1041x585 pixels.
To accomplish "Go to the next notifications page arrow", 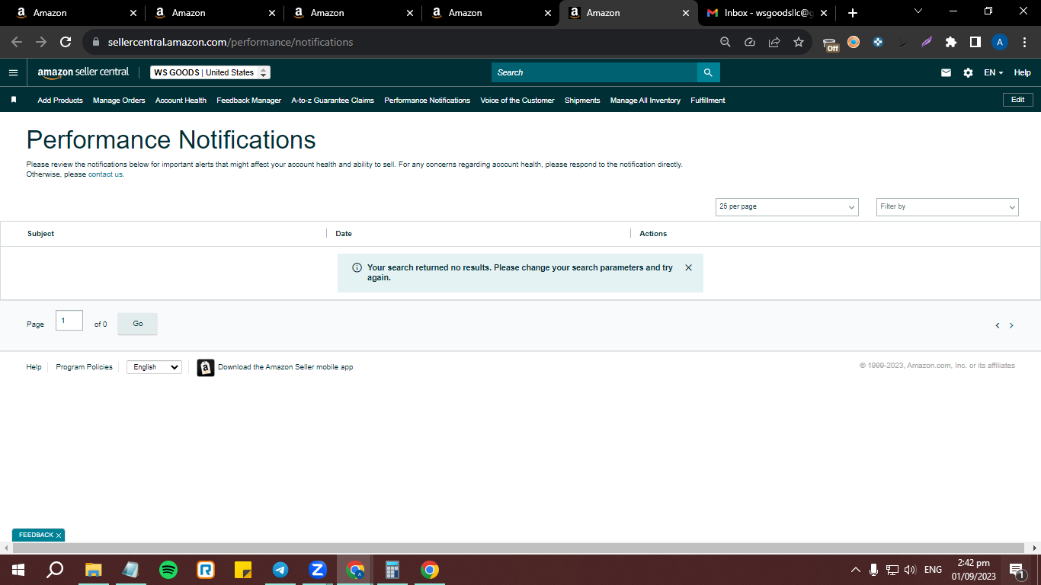I will coord(1011,325).
